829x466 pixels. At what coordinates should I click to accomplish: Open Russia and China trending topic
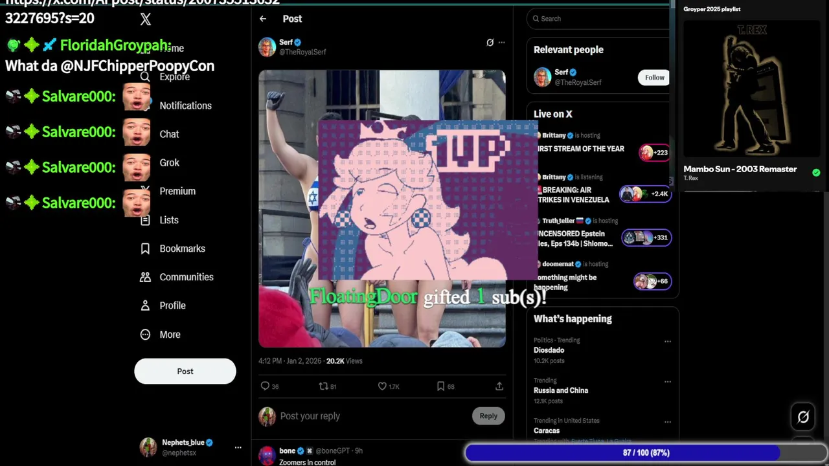tap(561, 390)
